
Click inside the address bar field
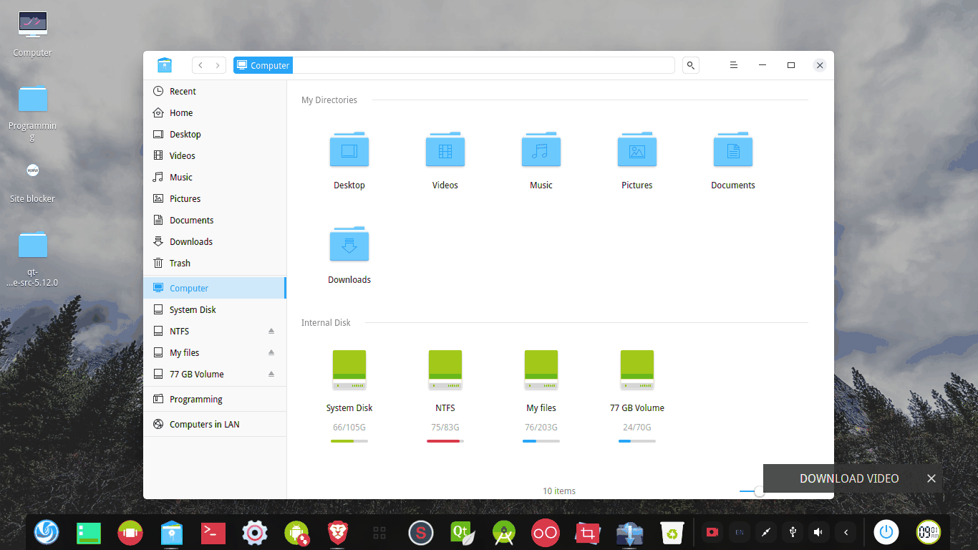click(x=465, y=64)
